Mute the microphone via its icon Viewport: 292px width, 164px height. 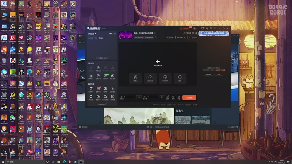pos(122,97)
